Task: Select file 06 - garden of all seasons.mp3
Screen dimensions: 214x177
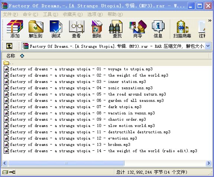Action: [84, 101]
